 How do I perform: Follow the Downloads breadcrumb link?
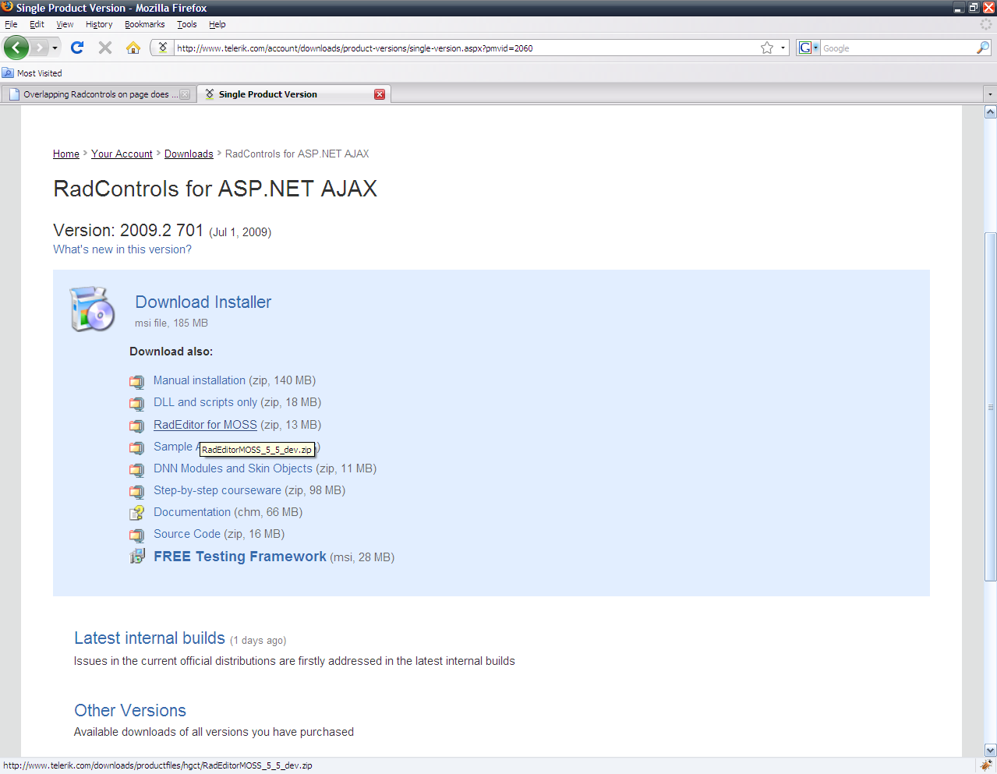189,154
